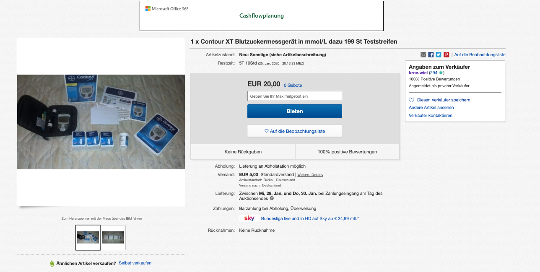Select the second product thumbnail

click(113, 238)
